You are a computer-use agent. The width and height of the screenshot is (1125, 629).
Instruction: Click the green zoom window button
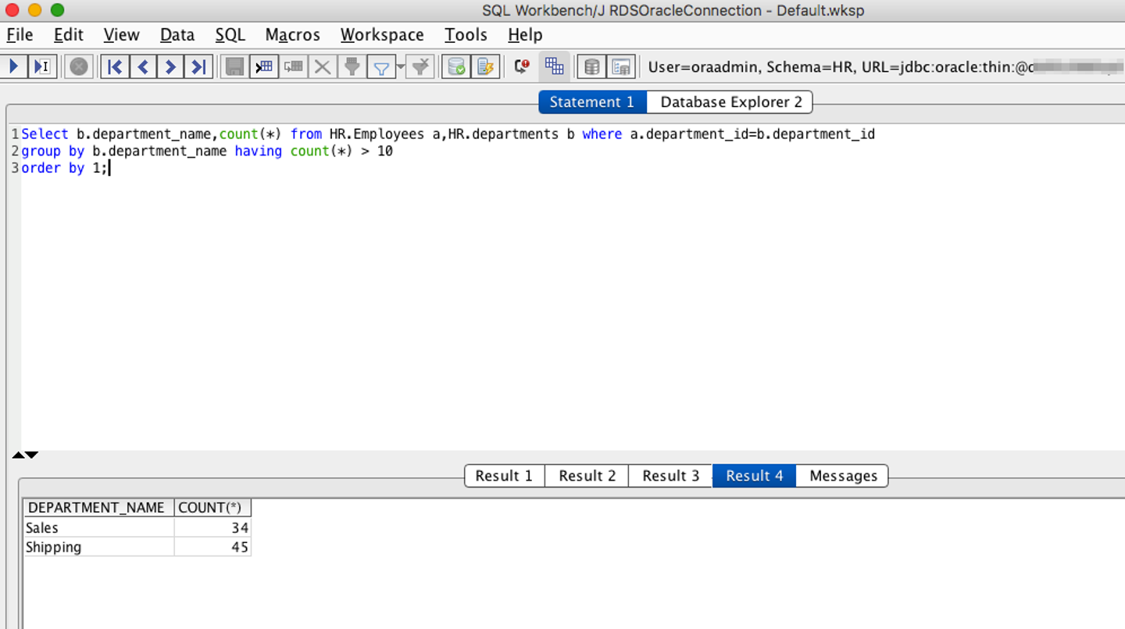coord(57,10)
